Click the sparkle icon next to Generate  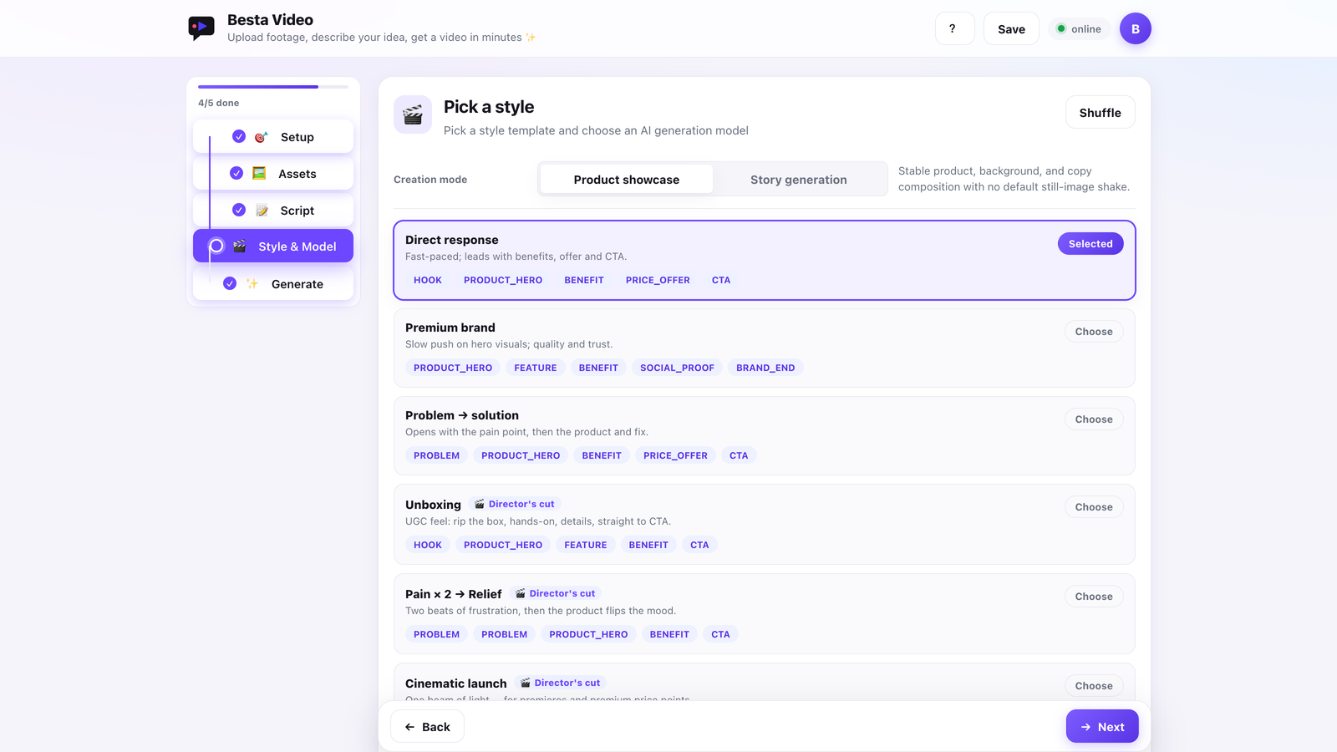click(252, 284)
